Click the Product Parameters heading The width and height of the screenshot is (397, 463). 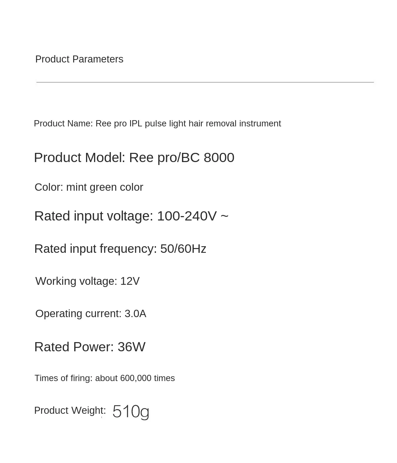click(x=79, y=59)
